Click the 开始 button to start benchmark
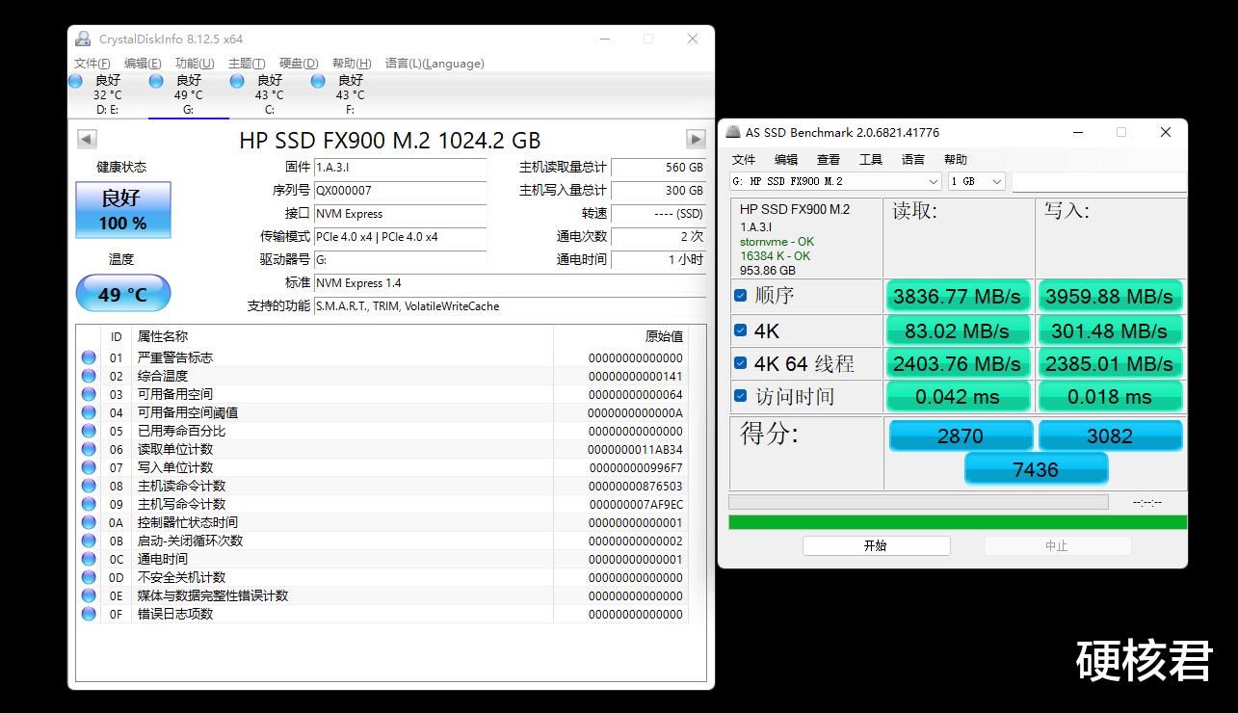This screenshot has width=1238, height=713. point(876,545)
